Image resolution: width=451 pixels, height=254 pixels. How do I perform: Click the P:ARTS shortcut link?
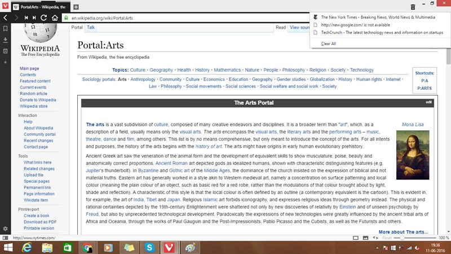pos(425,89)
